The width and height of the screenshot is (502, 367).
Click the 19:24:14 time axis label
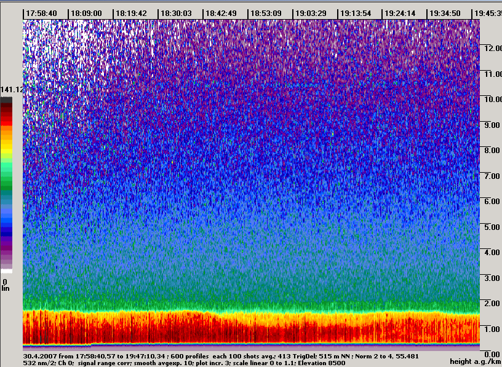click(400, 14)
